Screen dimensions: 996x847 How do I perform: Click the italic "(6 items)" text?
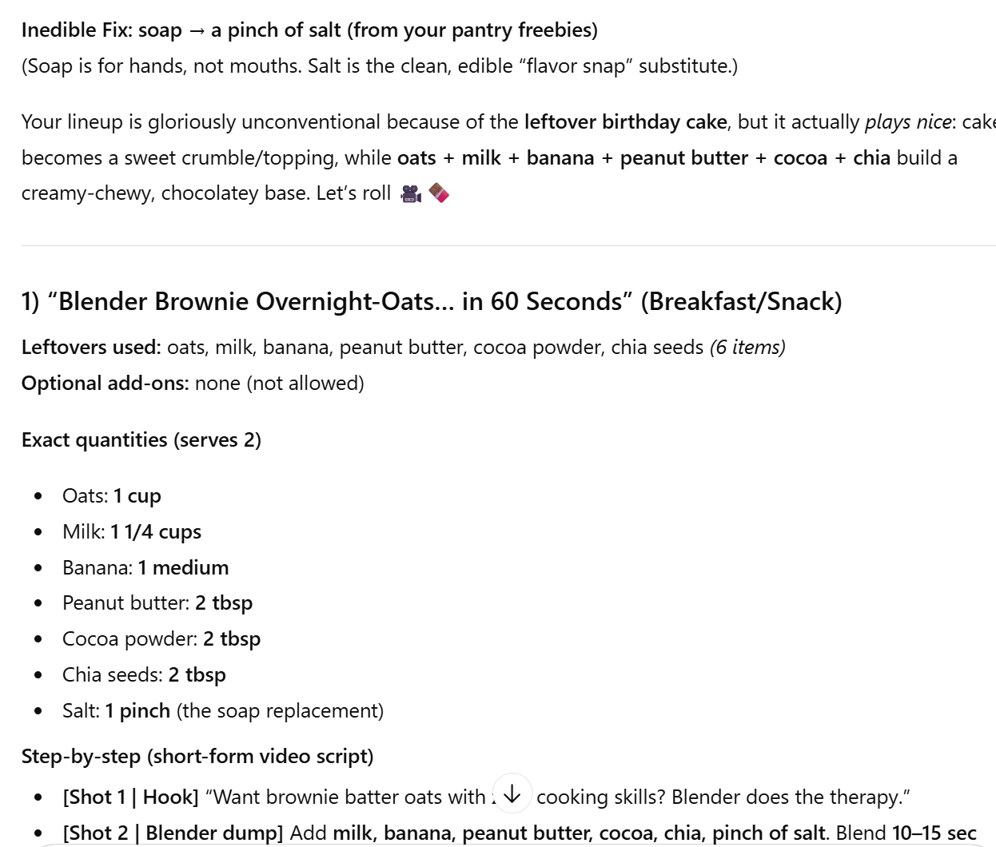click(747, 348)
